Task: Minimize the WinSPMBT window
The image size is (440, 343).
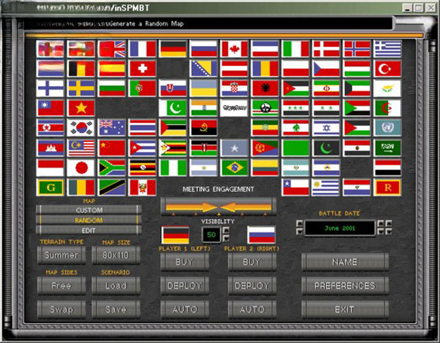Action: point(408,8)
